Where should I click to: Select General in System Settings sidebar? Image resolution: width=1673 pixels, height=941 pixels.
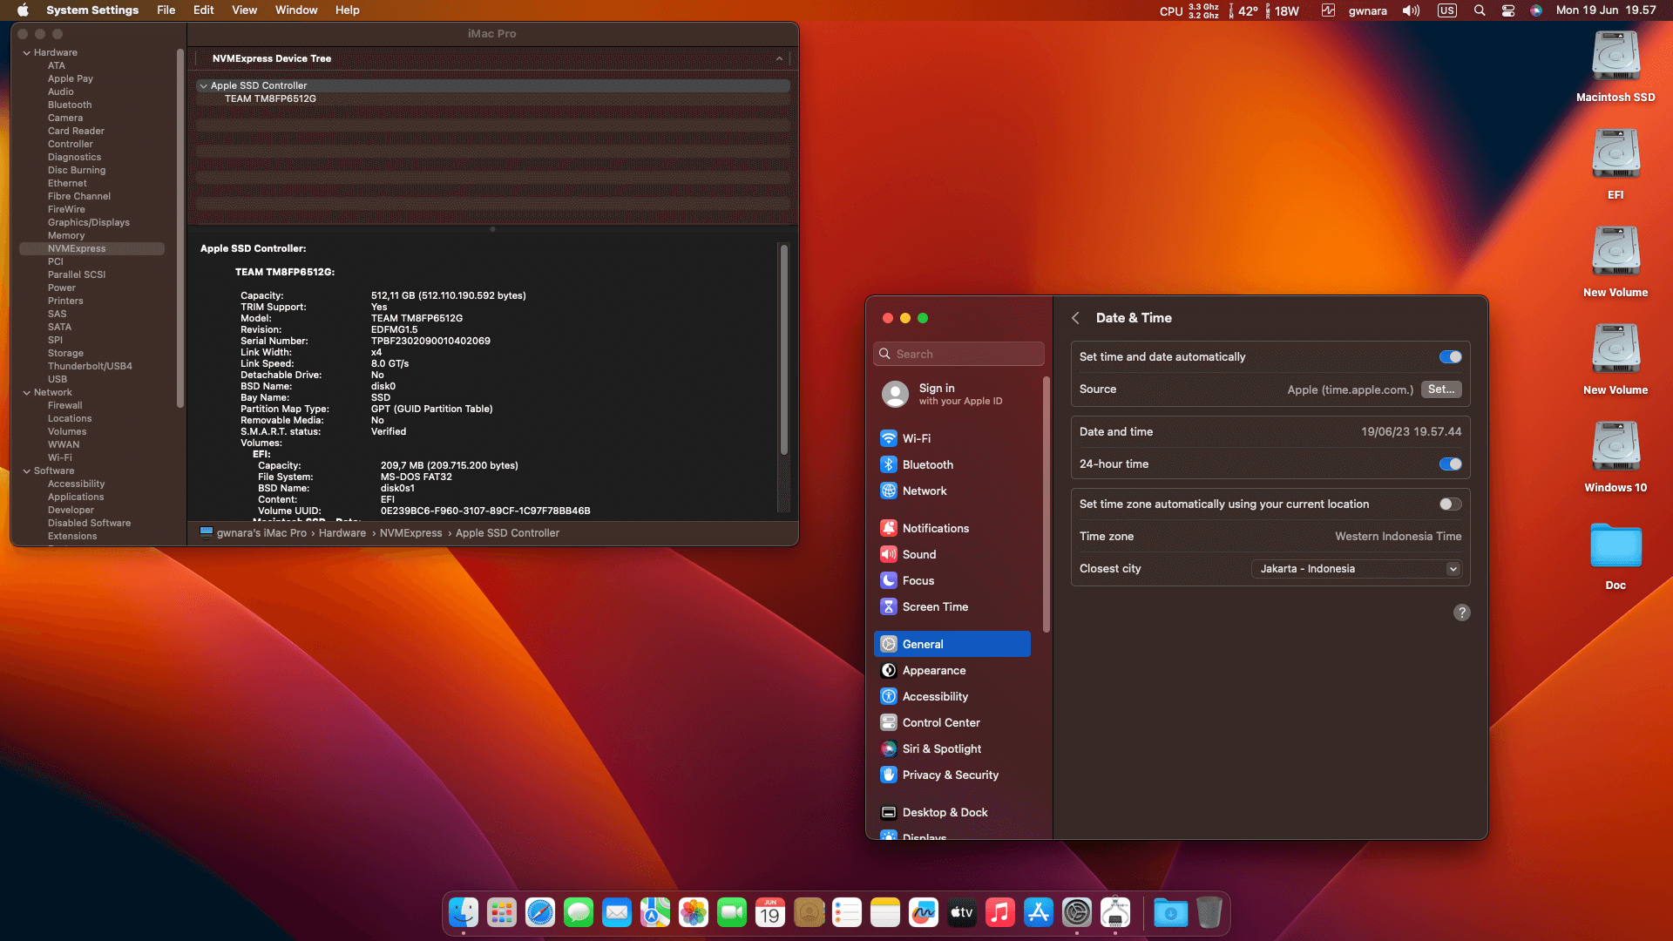[952, 644]
